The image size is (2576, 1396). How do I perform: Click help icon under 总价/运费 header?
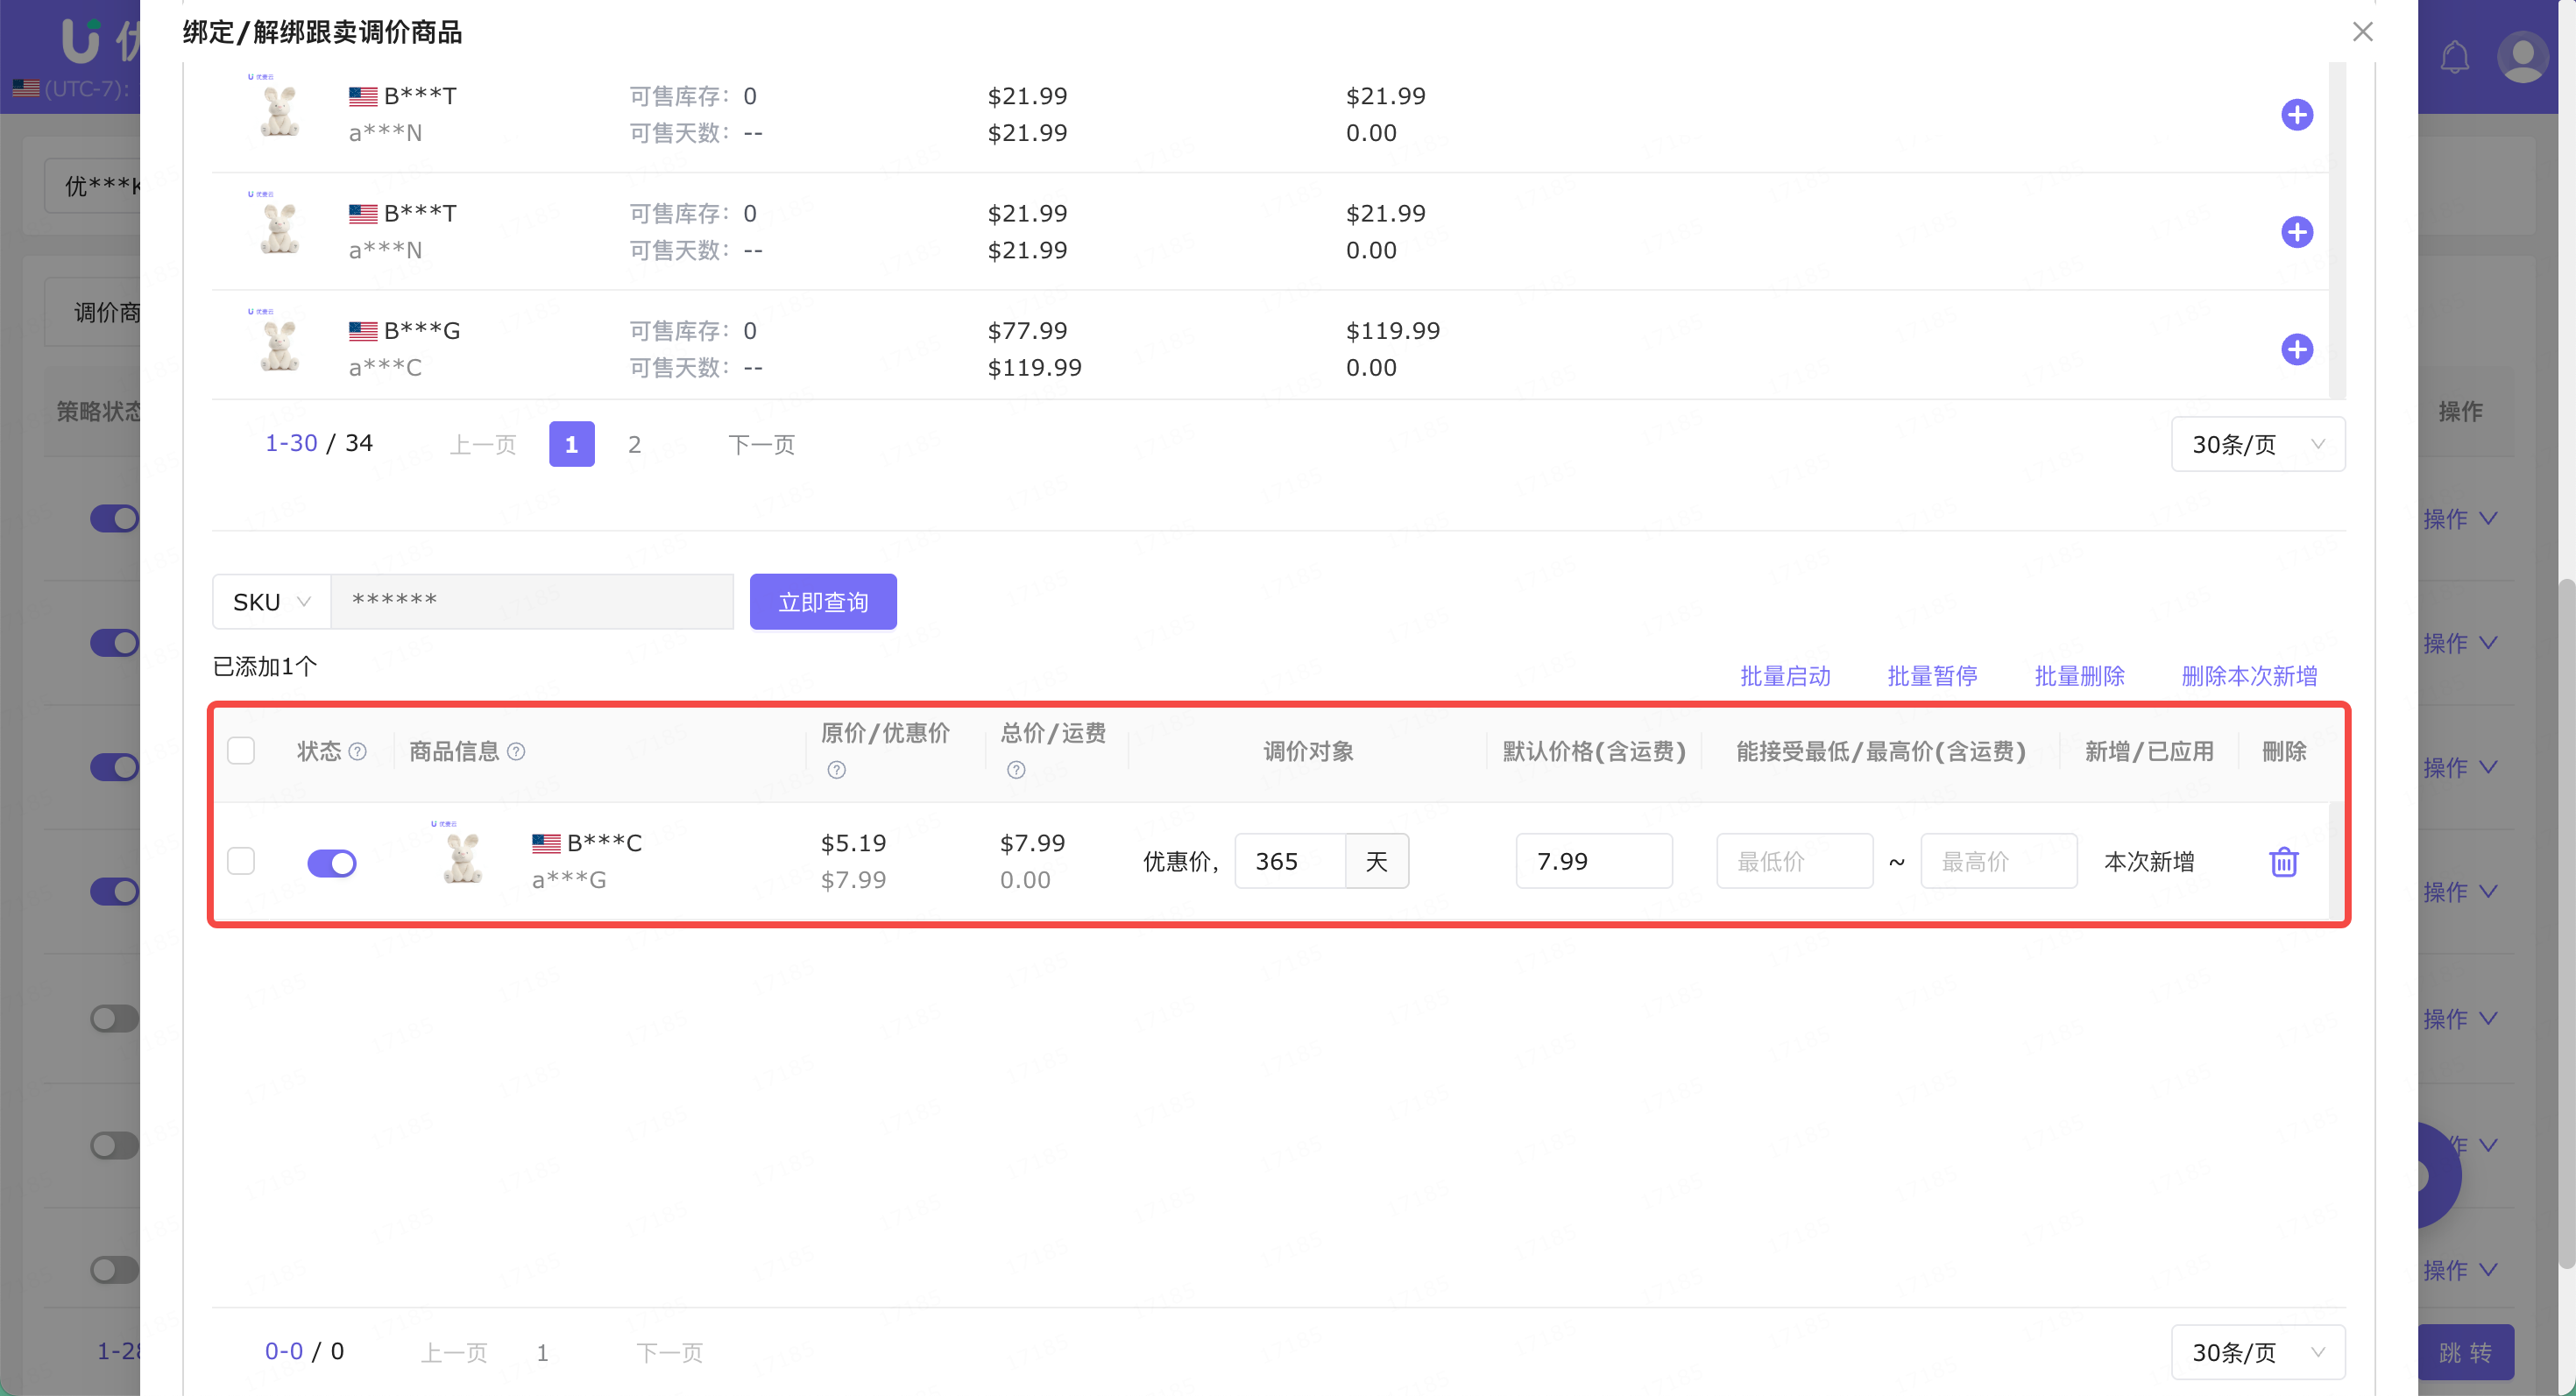(x=1016, y=770)
